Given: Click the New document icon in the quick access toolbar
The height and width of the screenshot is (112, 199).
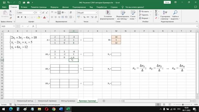Looking at the screenshot, I should (x=20, y=2).
